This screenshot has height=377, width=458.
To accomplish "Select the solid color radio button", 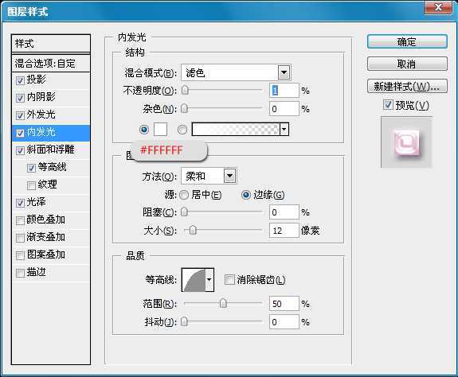I will click(144, 130).
